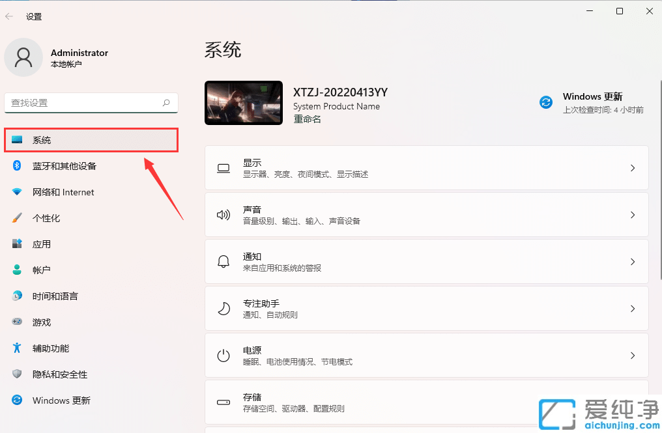Go to 个性化 settings
The height and width of the screenshot is (433, 662).
(x=91, y=218)
